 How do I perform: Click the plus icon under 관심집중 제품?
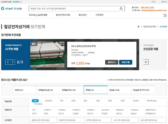point(146,62)
